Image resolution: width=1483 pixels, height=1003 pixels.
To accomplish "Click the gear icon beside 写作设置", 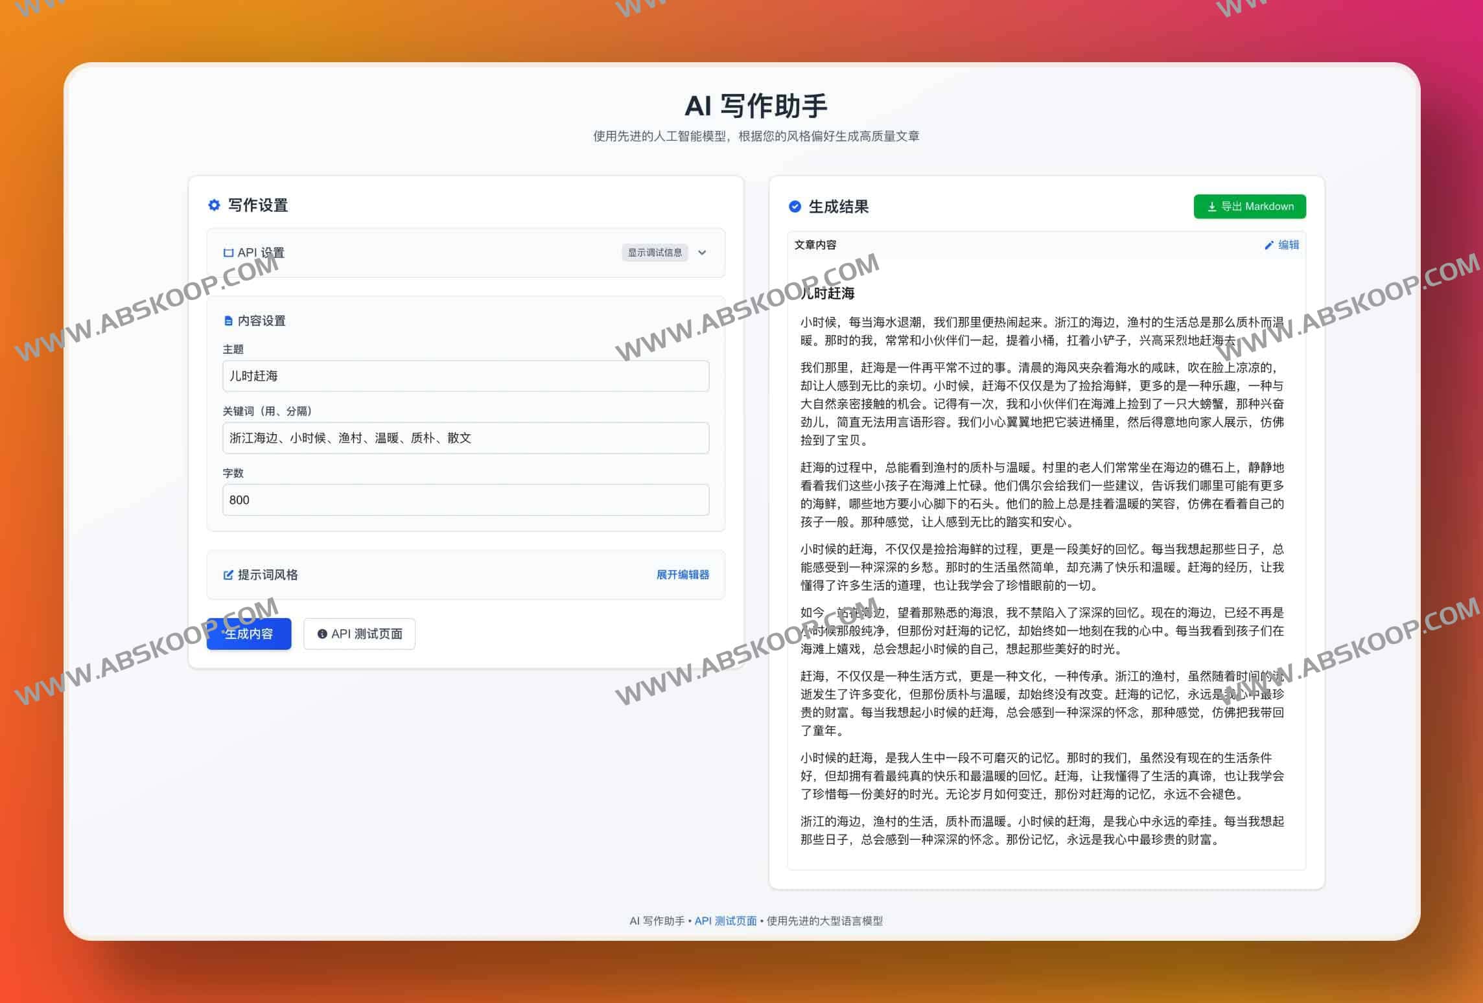I will point(214,206).
